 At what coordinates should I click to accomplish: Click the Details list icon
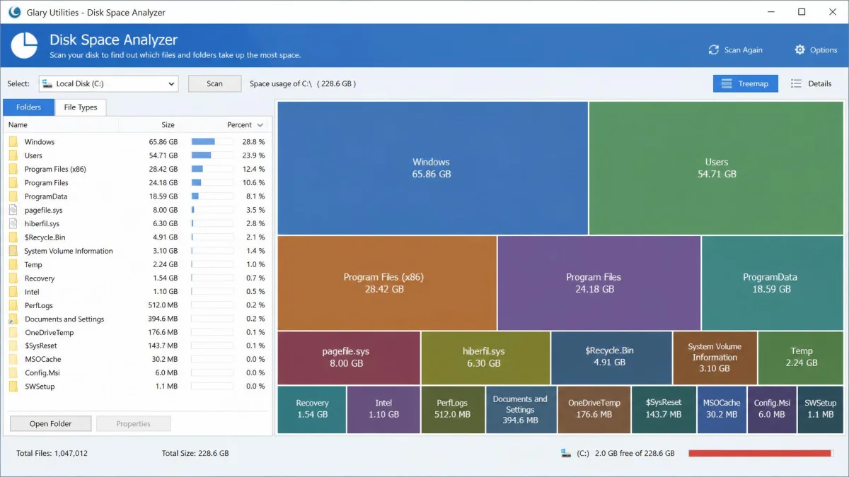pos(796,83)
